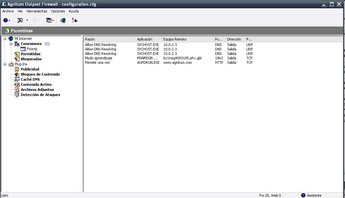Image resolution: width=345 pixels, height=198 pixels.
Task: Click TCP in the Permitir una vez row
Action: point(249,62)
